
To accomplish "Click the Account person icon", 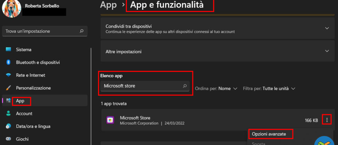I will tap(9, 114).
